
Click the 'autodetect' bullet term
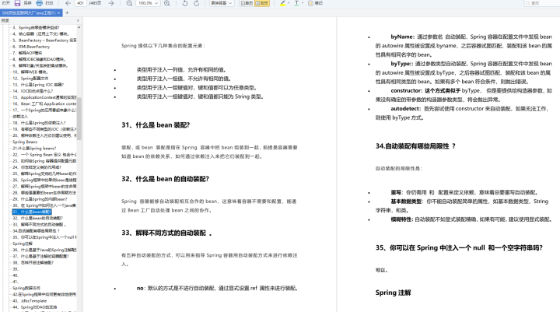click(405, 109)
